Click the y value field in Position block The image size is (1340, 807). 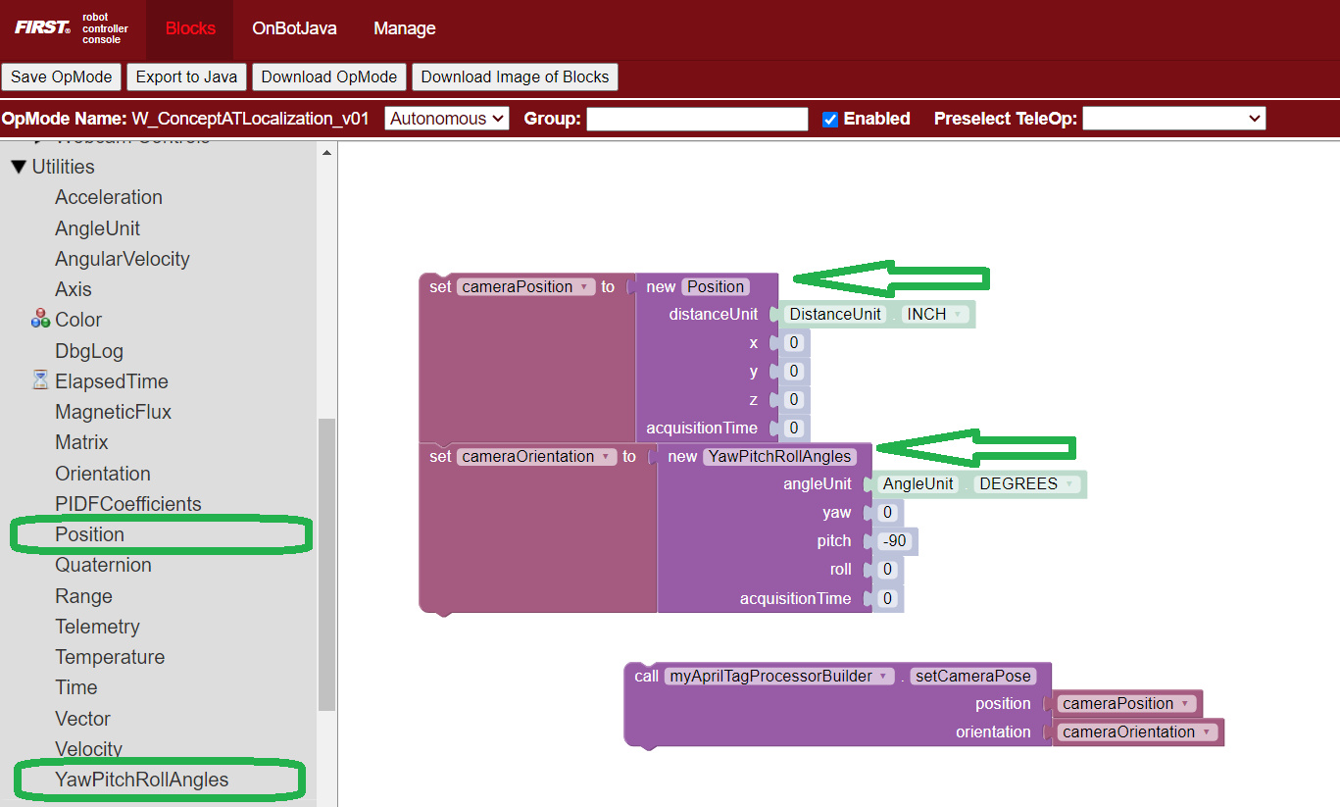point(794,372)
